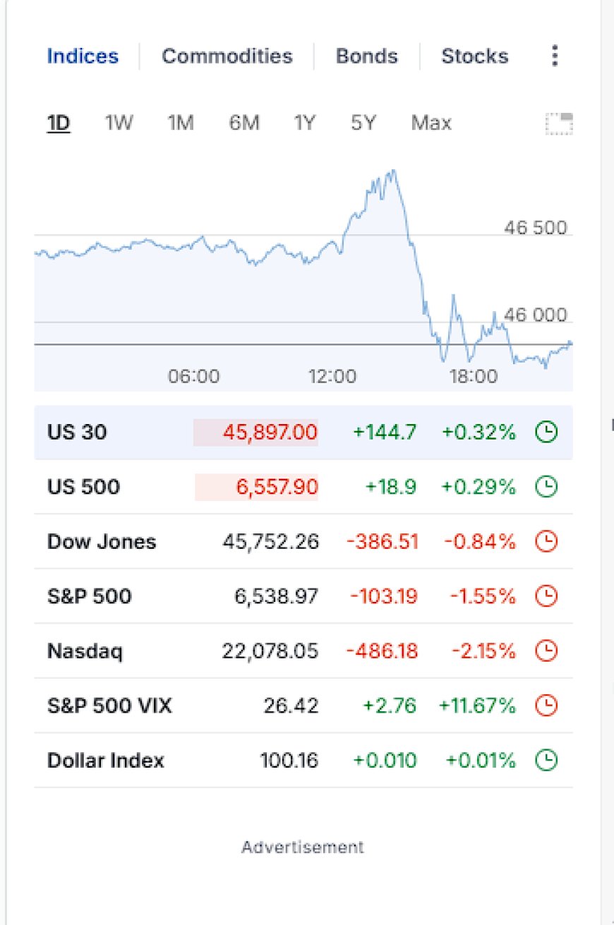This screenshot has height=925, width=614.
Task: Click the green clock icon for Dollar Index
Action: point(547,760)
